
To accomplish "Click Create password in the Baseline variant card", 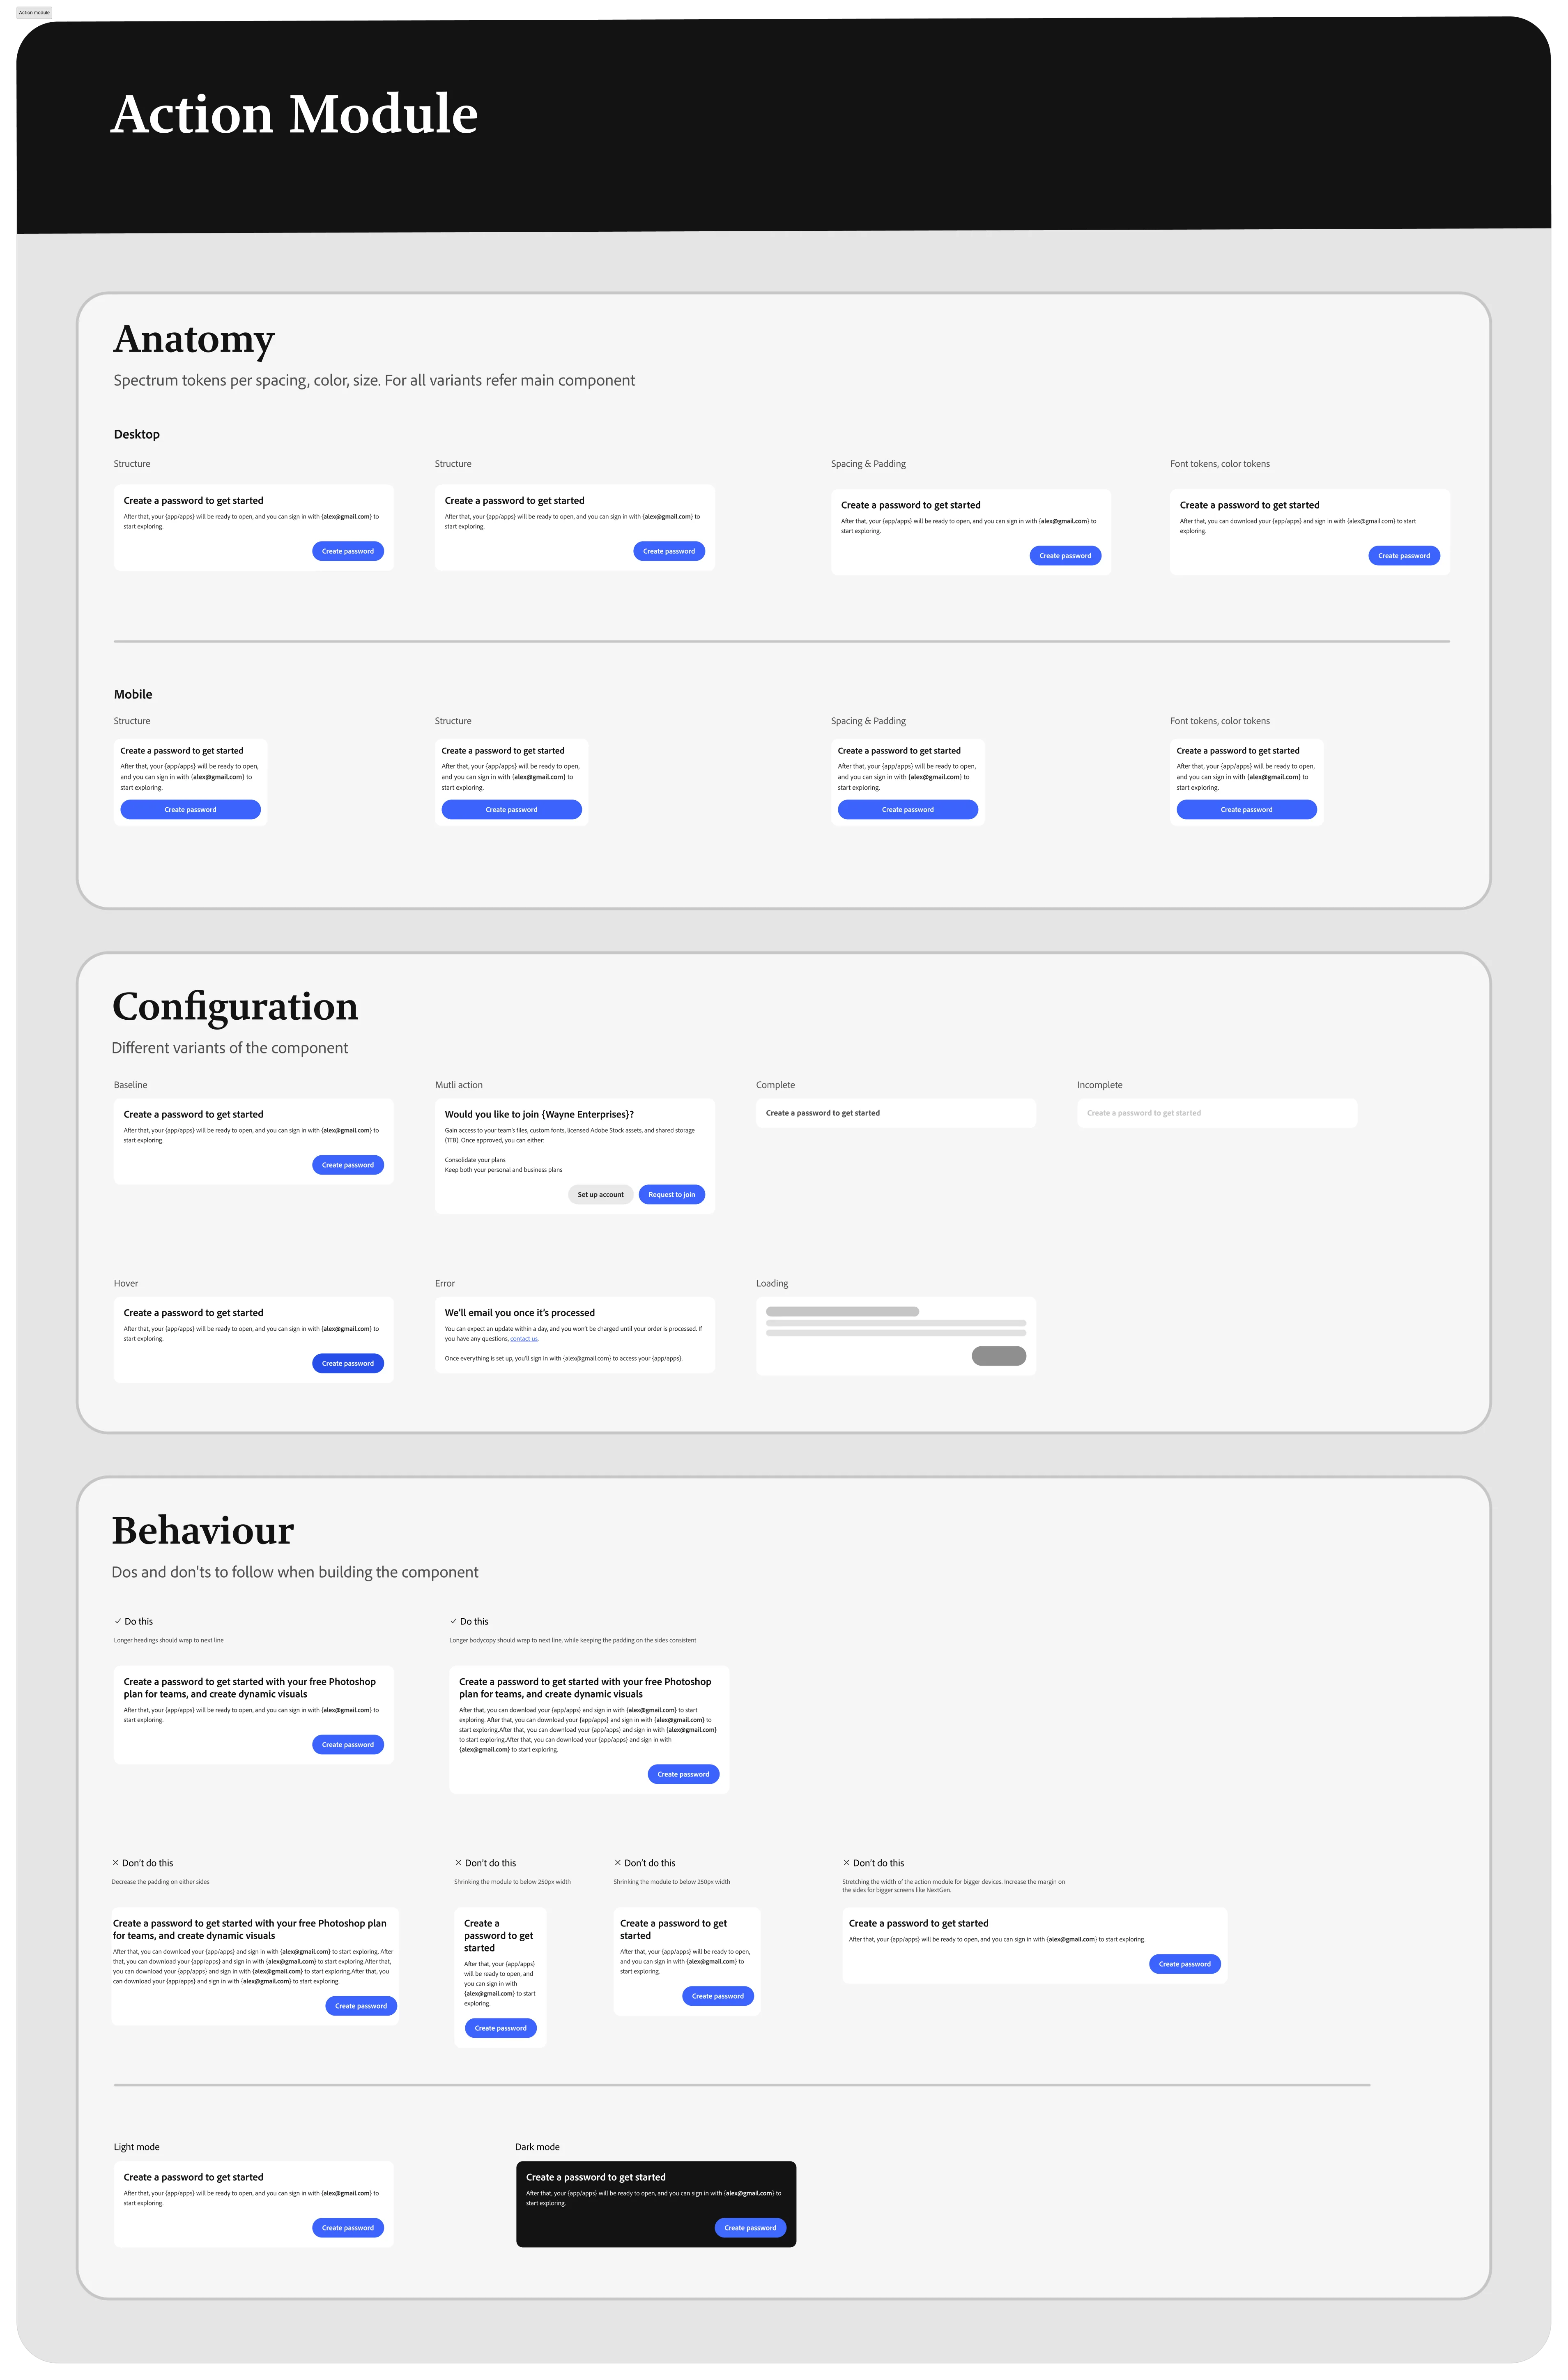I will [348, 1164].
